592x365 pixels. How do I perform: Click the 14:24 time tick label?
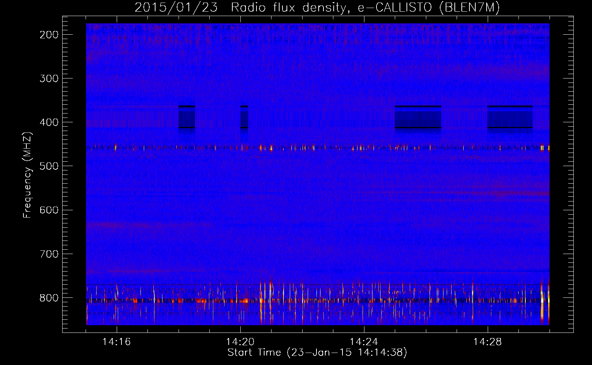[x=364, y=342]
